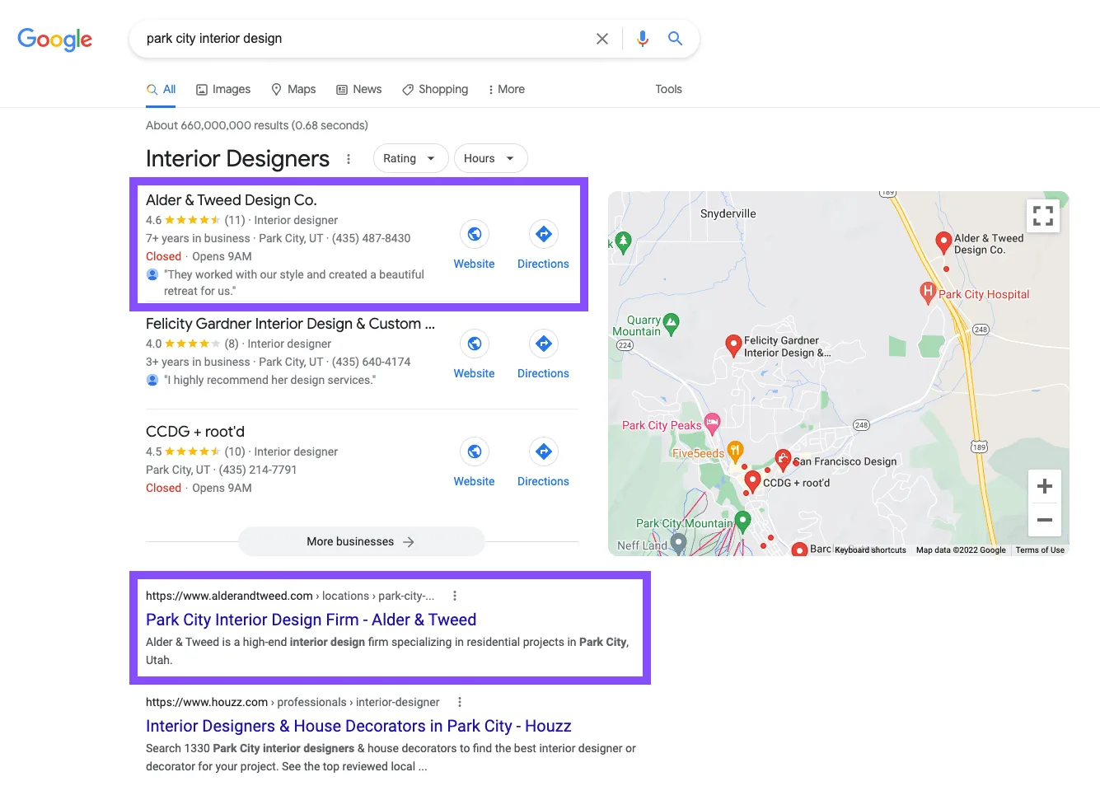Expand map to fullscreen
The width and height of the screenshot is (1100, 786).
(1043, 216)
